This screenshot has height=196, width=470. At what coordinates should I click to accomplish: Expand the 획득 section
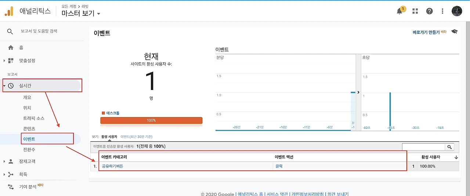[4, 174]
